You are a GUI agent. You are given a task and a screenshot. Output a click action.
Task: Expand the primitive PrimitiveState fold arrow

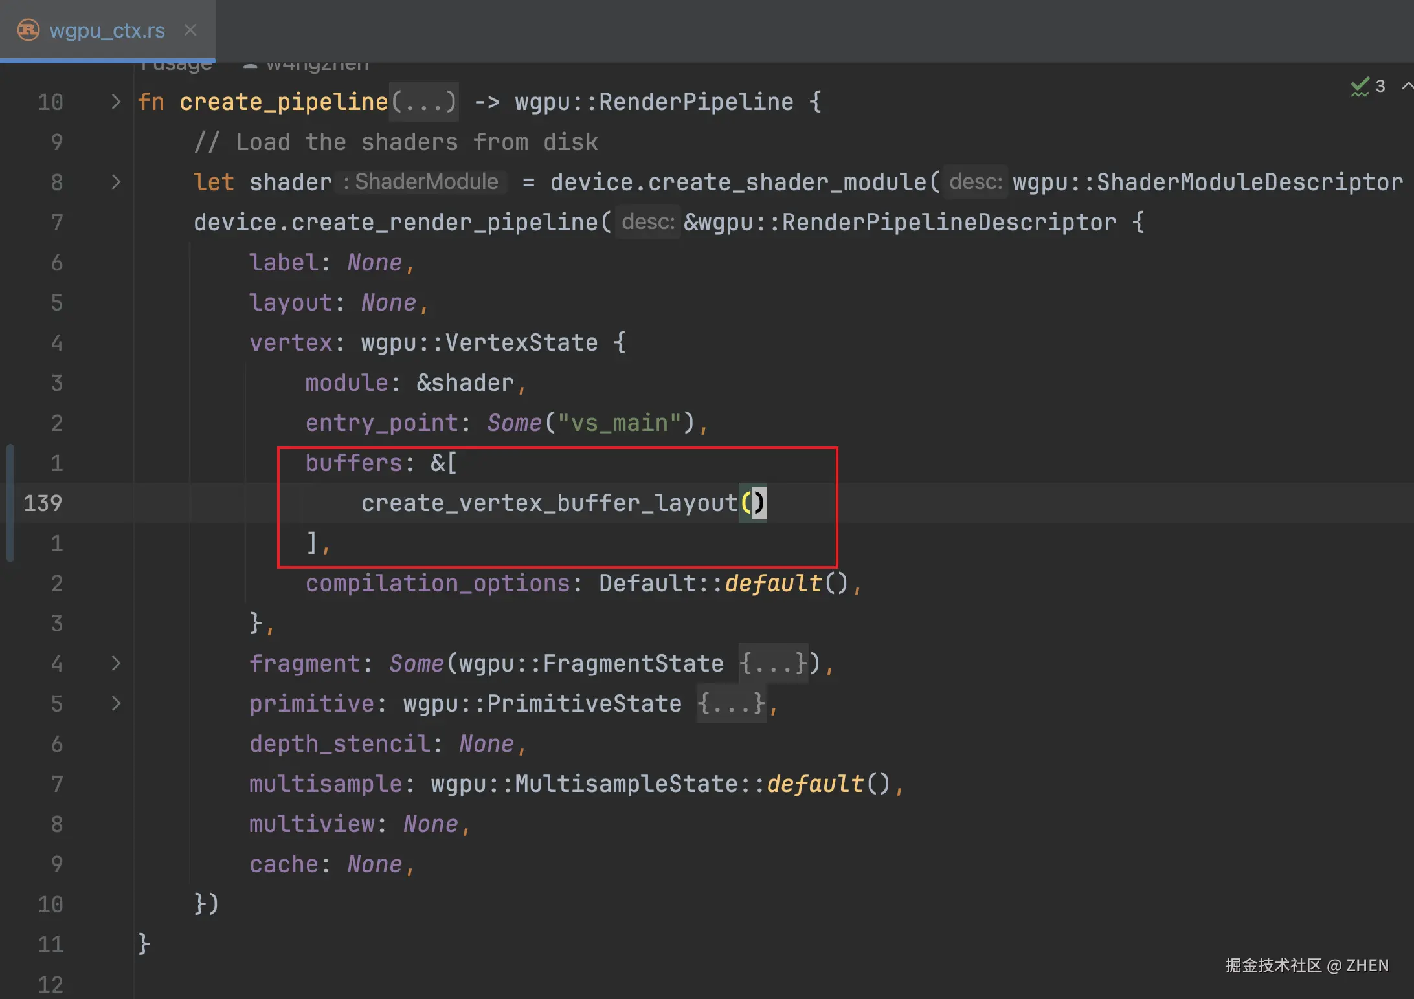click(x=116, y=704)
